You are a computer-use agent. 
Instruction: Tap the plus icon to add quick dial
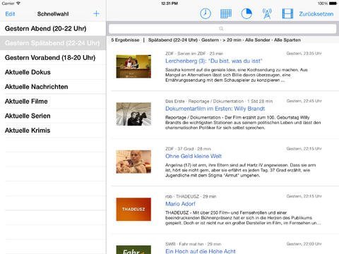point(96,14)
